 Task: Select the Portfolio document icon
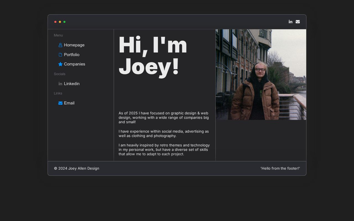61,55
